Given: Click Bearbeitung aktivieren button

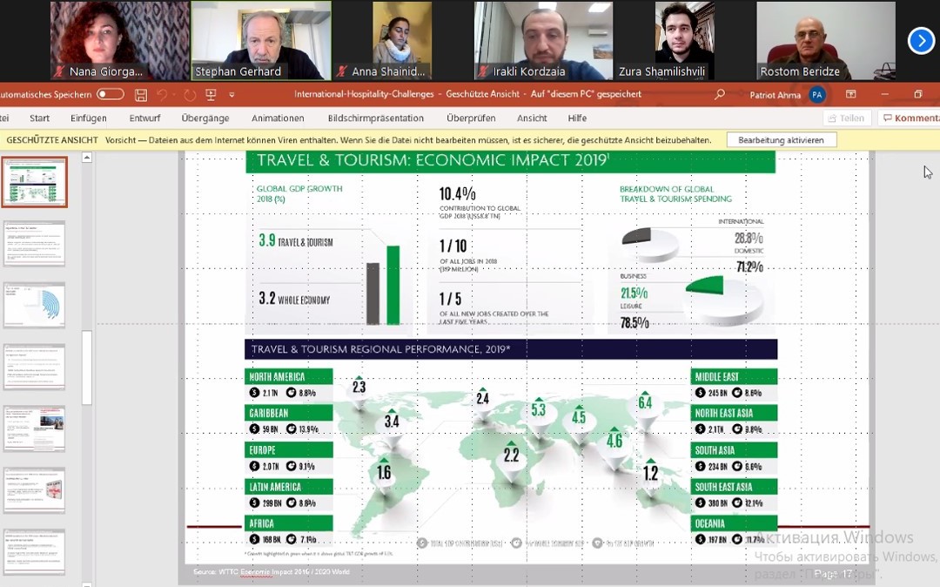Looking at the screenshot, I should [781, 140].
